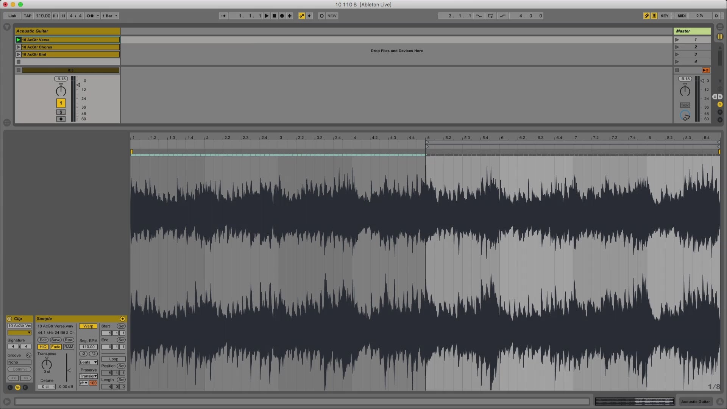Launch Master scene 1
727x409 pixels.
click(x=677, y=40)
